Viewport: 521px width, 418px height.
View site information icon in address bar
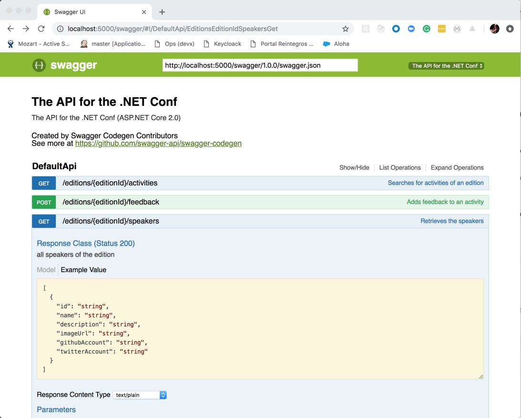(60, 29)
